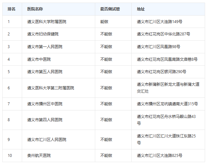Select address 遵义市汇川区凤凰路98号
Image resolution: width=208 pixels, height=166 pixels.
tap(158, 47)
